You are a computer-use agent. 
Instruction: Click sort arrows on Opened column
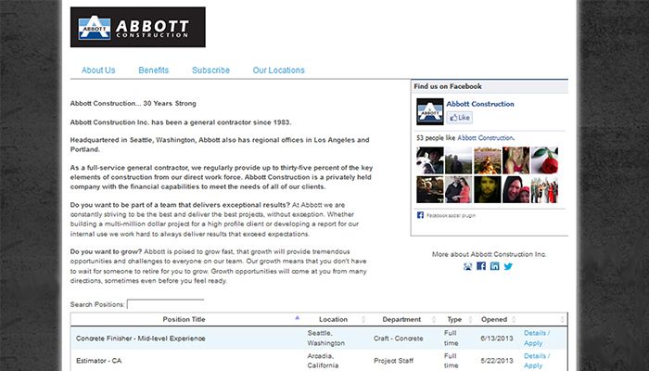pyautogui.click(x=514, y=319)
